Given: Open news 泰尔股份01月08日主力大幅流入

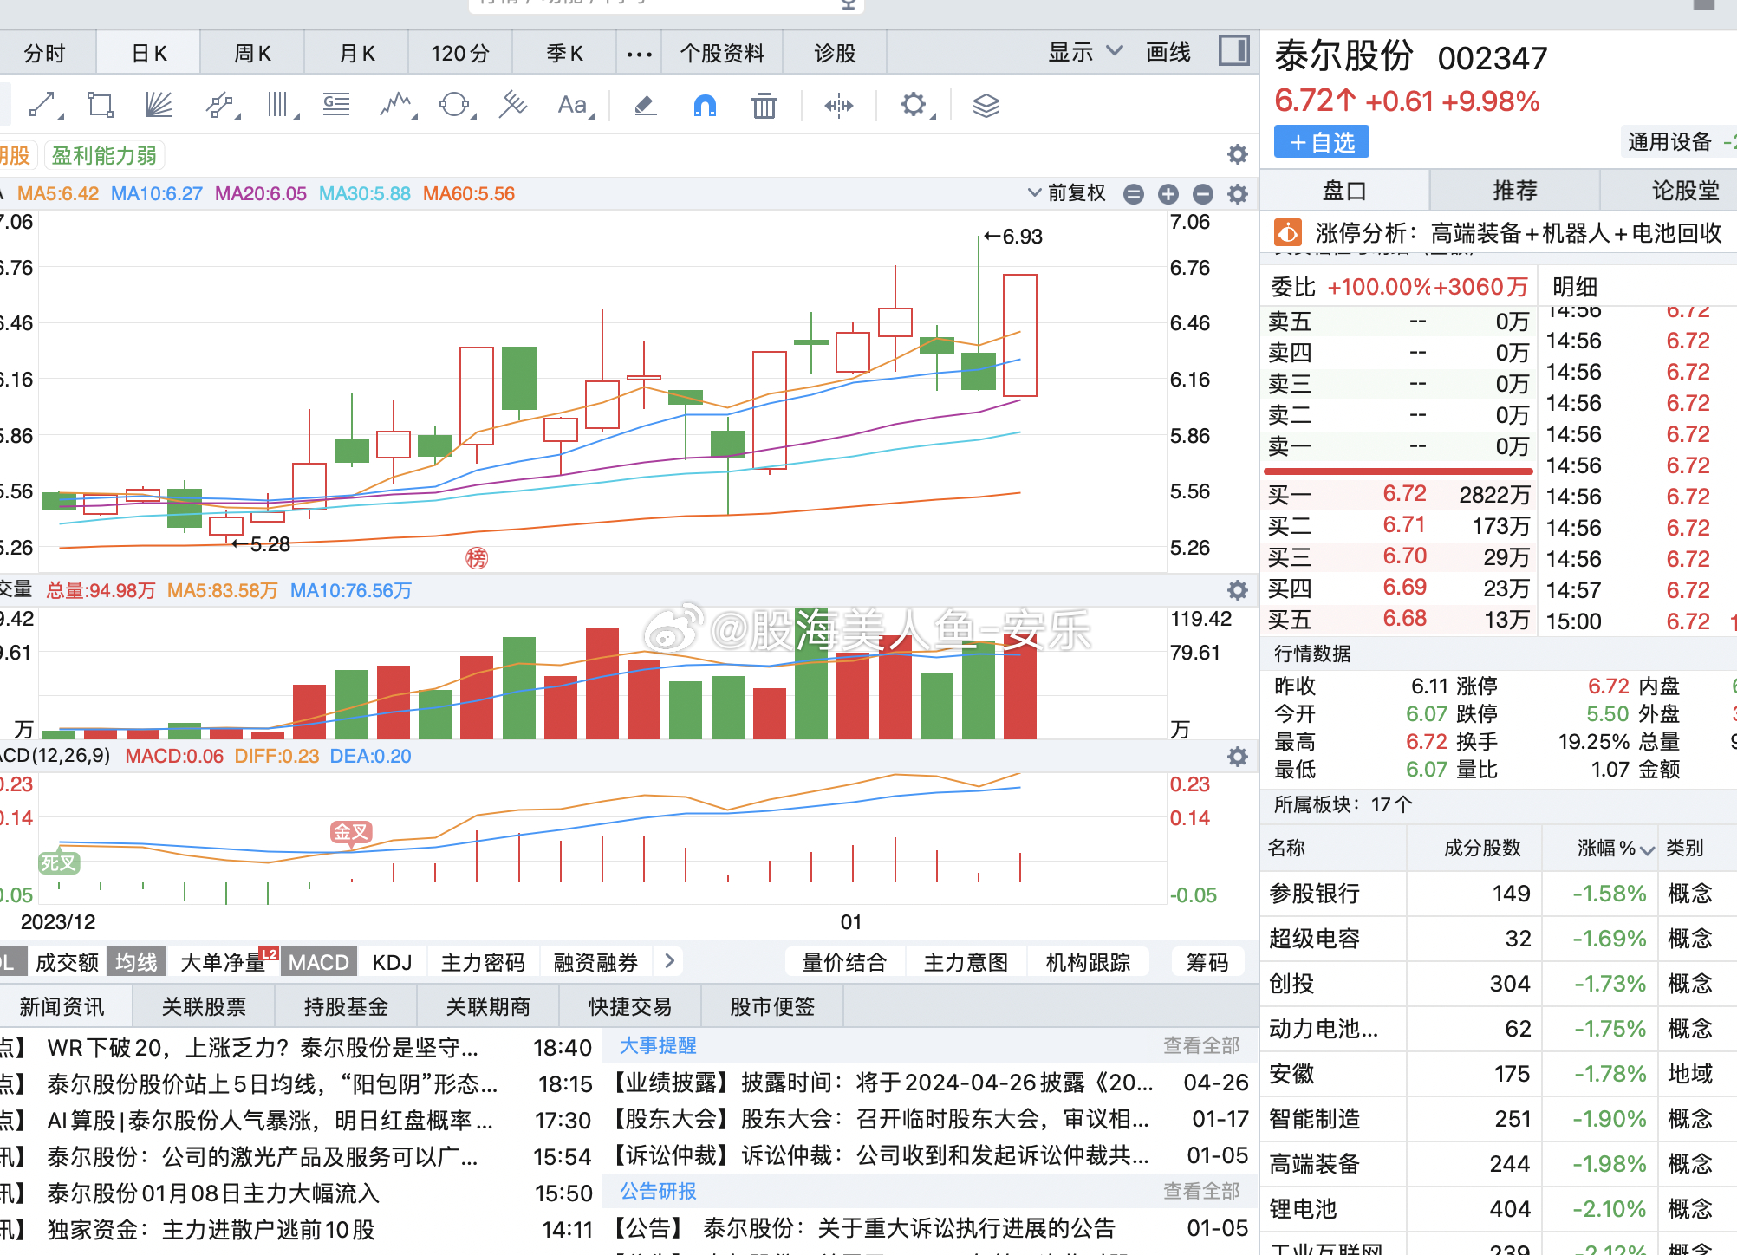Looking at the screenshot, I should pyautogui.click(x=213, y=1193).
